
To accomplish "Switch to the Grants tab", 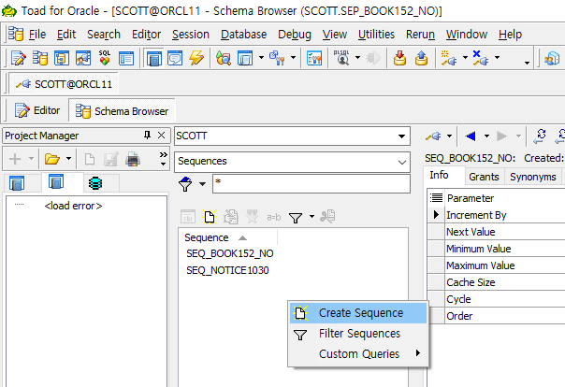I will click(484, 177).
